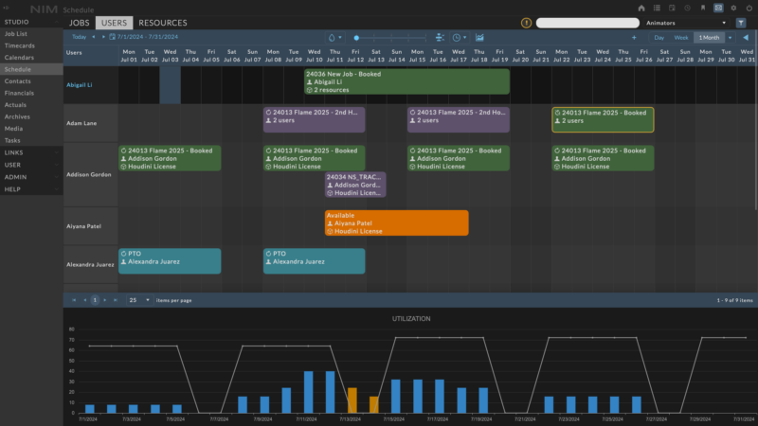Open the mail messages icon
The height and width of the screenshot is (426, 758).
(718, 9)
